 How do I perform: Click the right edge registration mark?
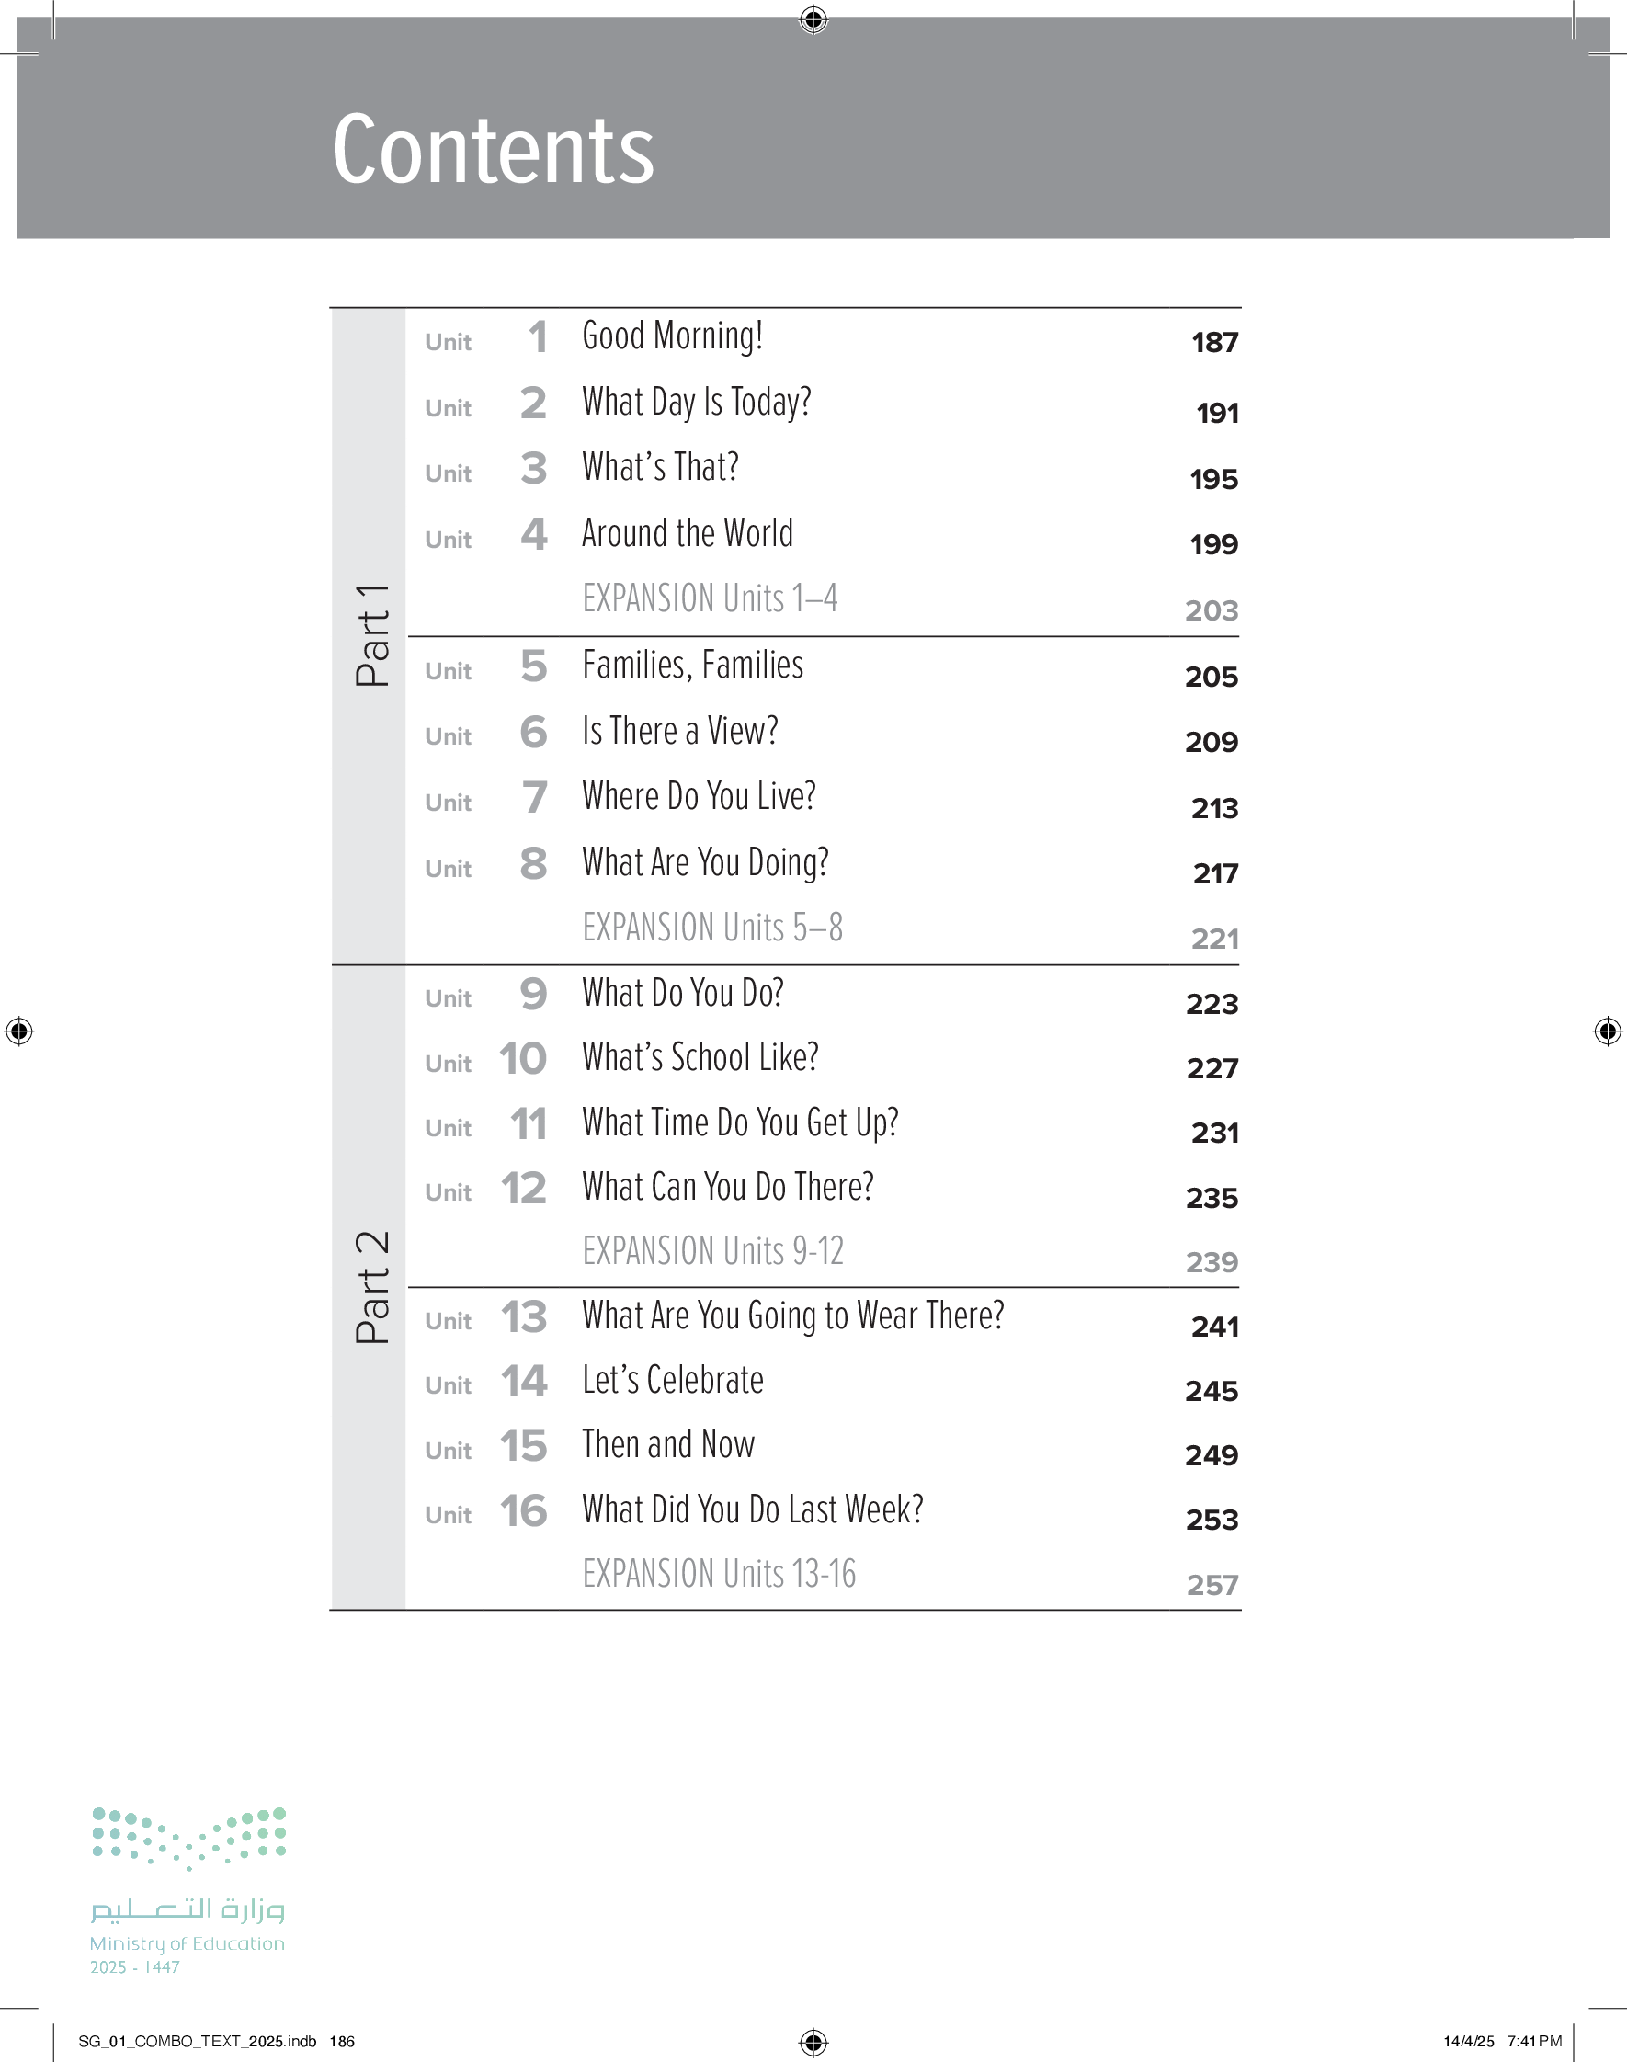1607,1031
